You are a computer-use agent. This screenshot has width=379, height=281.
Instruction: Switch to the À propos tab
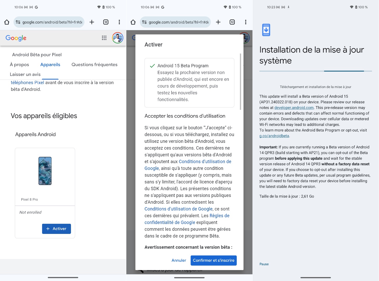pos(19,65)
